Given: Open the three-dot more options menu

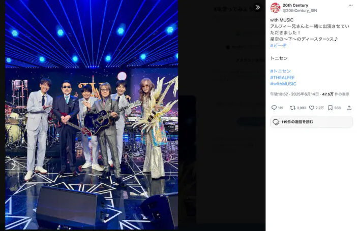Looking at the screenshot, I should click(350, 5).
